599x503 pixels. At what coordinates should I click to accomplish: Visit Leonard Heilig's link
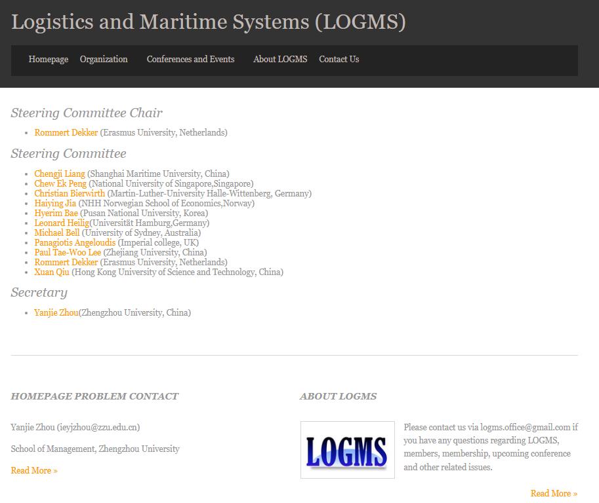[x=62, y=223]
